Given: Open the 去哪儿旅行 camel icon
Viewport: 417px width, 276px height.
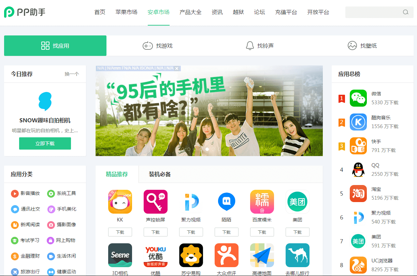Looking at the screenshot, I should pos(298,255).
